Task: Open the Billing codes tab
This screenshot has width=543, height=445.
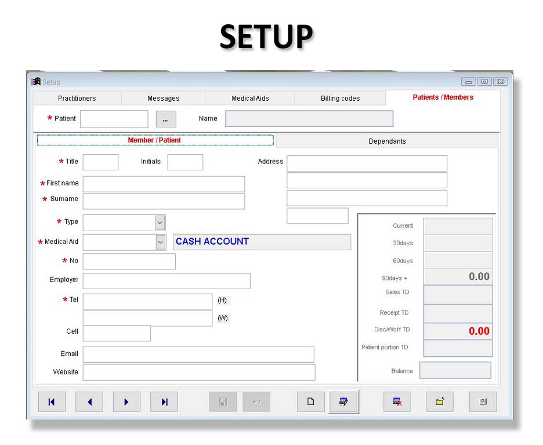Action: click(x=340, y=99)
